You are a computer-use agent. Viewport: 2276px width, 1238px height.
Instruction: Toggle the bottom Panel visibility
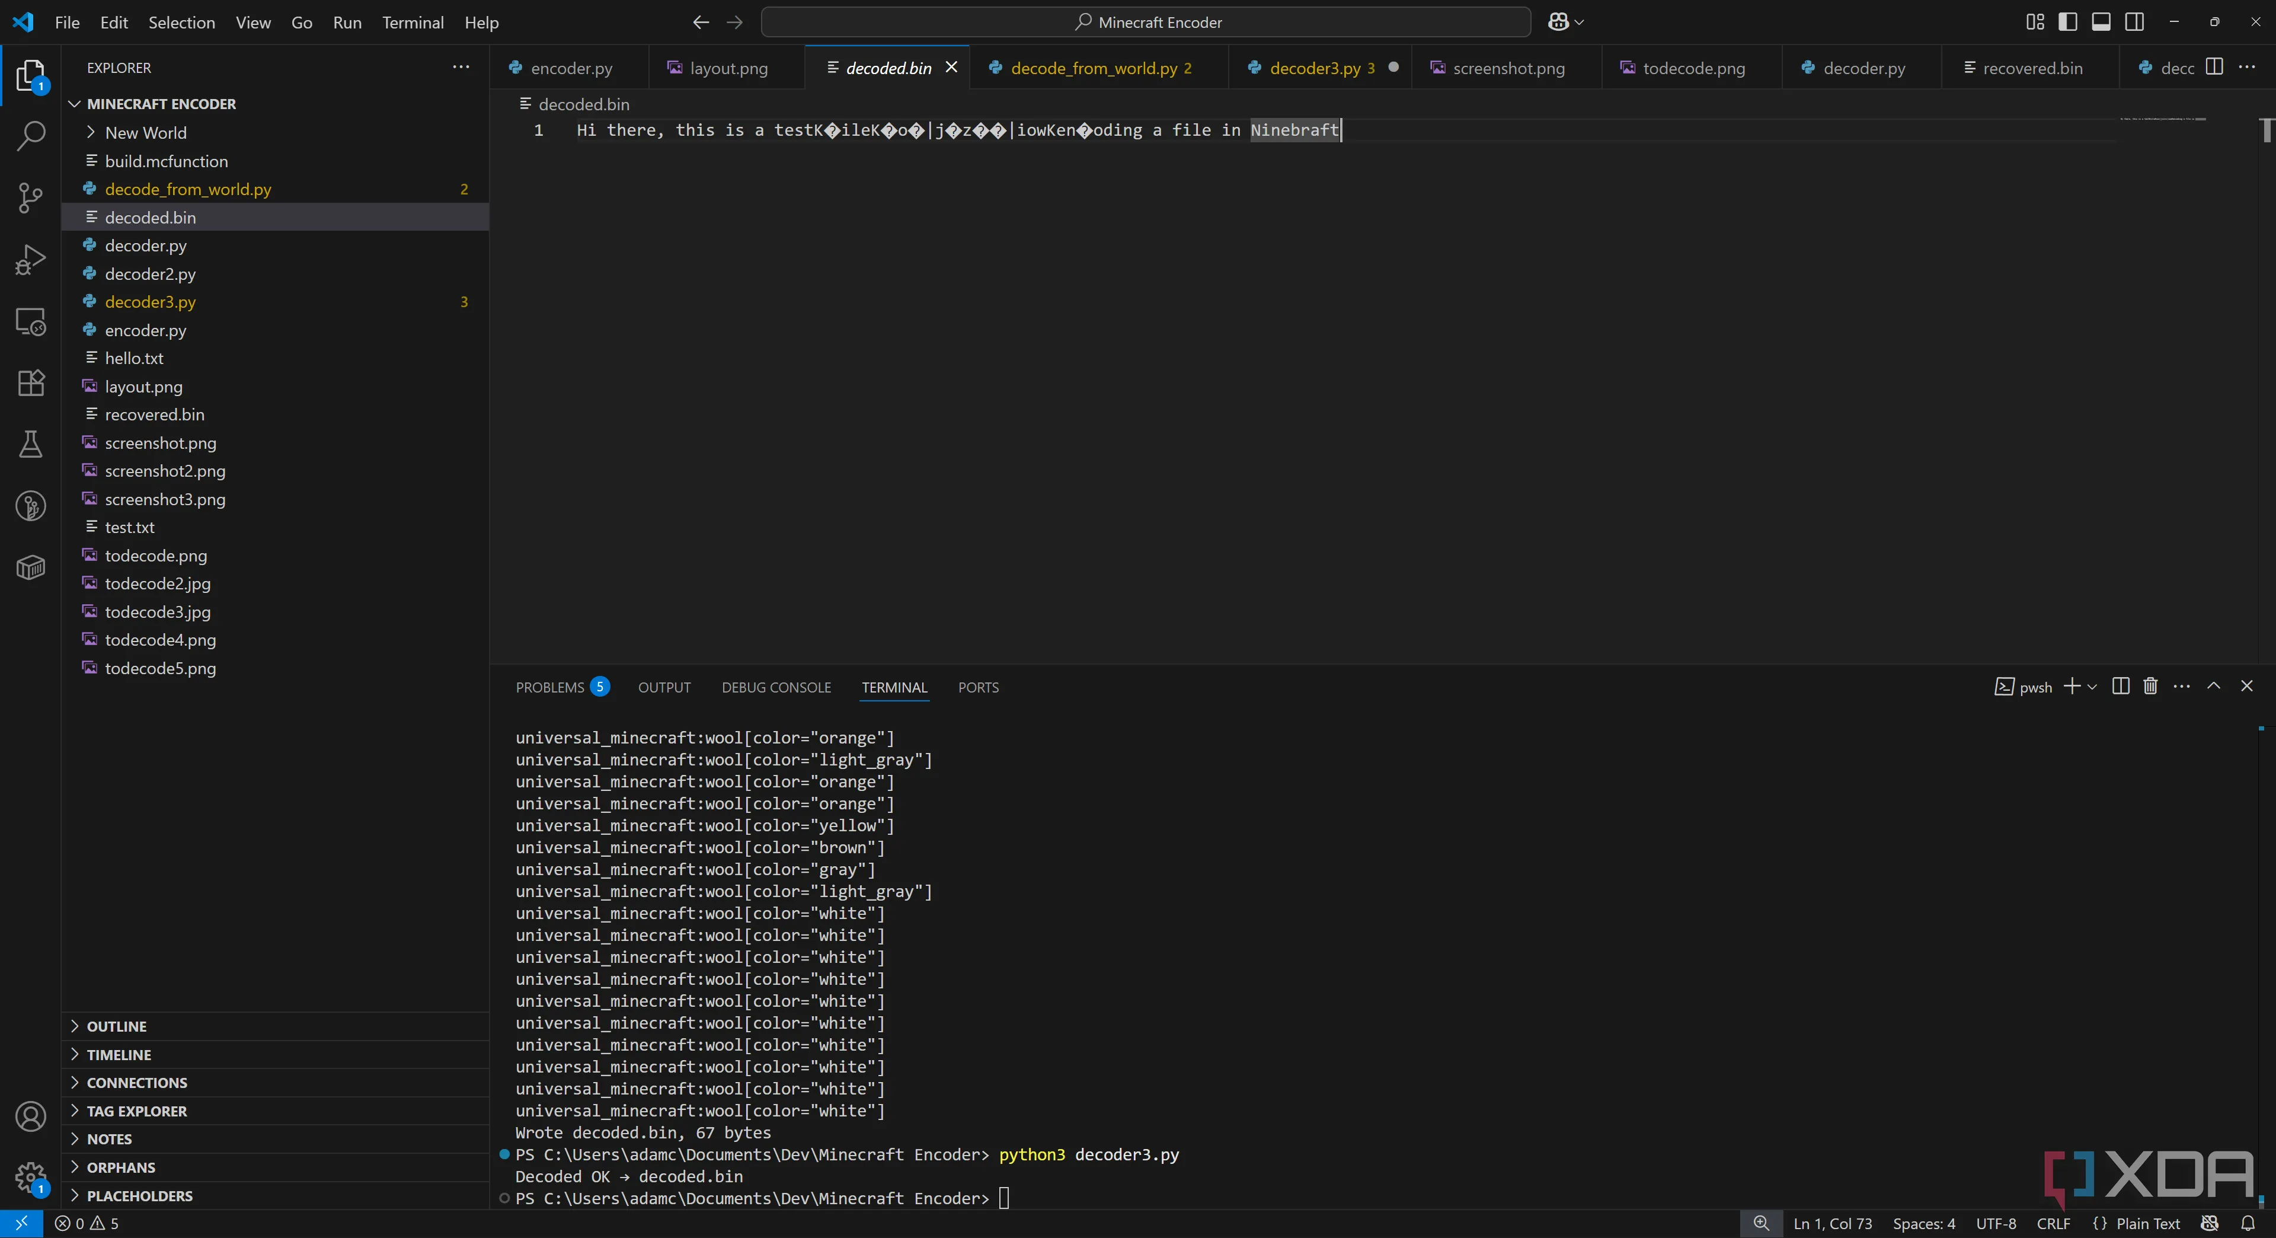[2101, 22]
